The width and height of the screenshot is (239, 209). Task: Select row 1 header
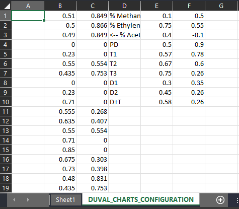click(6, 16)
